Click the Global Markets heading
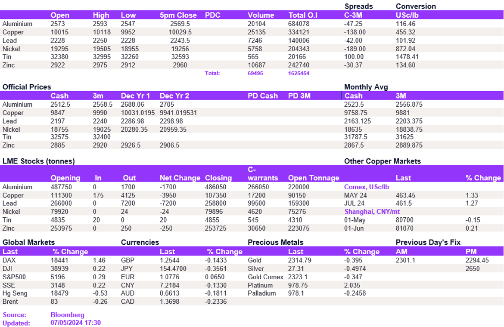 pyautogui.click(x=28, y=243)
